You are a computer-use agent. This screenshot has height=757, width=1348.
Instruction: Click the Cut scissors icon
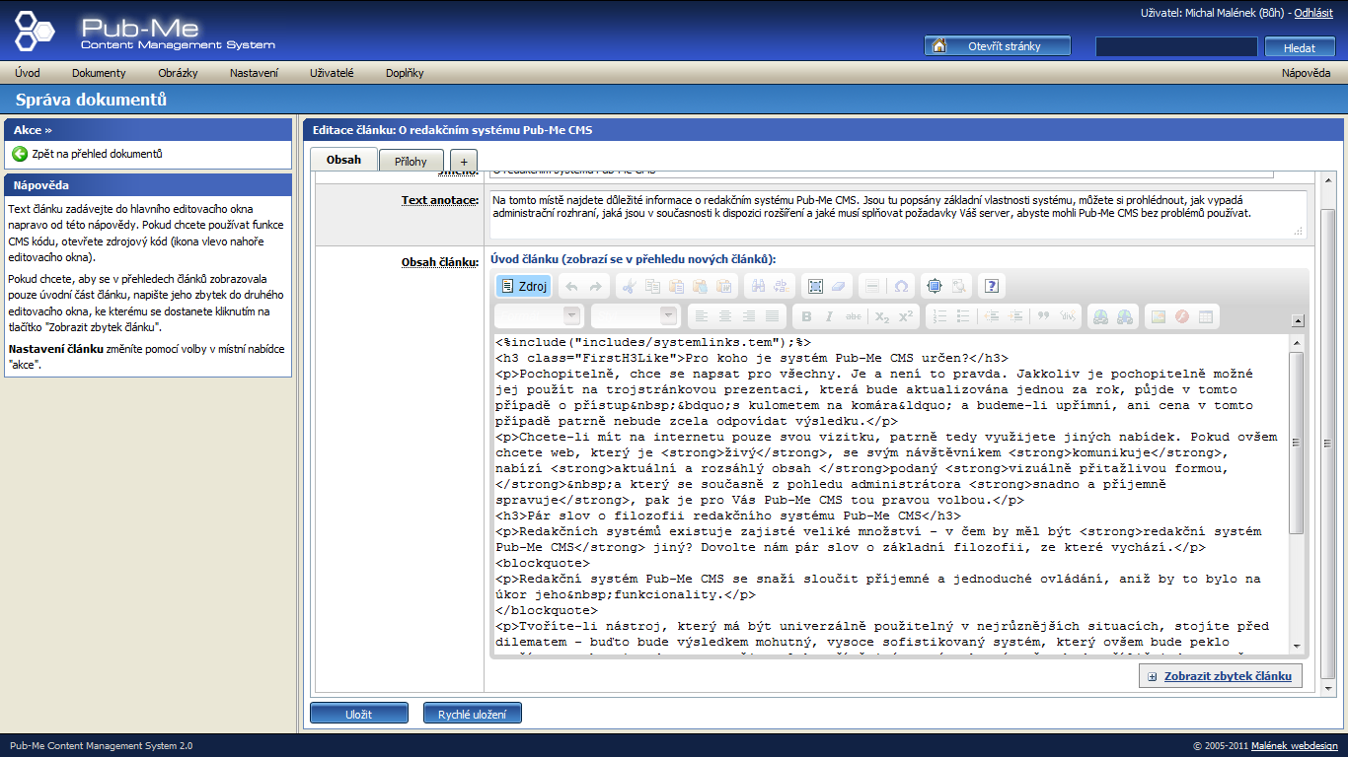[x=629, y=286]
